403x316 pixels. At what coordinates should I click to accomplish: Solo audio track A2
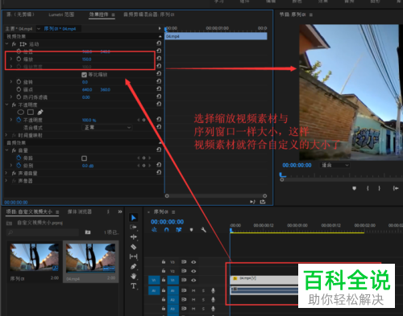pyautogui.click(x=203, y=300)
